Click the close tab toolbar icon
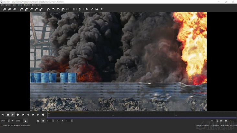Viewport: 237px width, 133px height. [x=31, y=9]
